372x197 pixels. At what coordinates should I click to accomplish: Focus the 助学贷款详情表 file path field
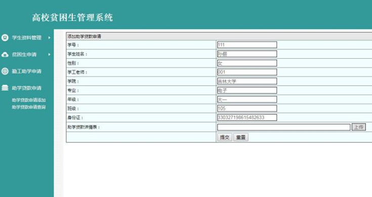(x=284, y=127)
